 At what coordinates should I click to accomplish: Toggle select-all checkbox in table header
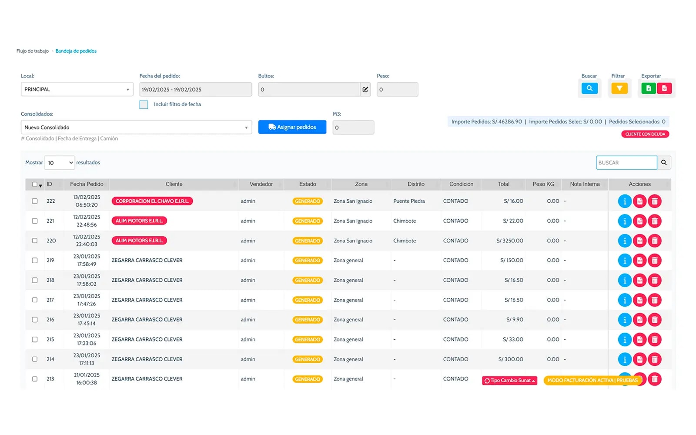click(x=34, y=184)
